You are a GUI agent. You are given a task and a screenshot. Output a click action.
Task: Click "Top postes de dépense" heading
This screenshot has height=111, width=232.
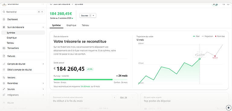point(157,101)
